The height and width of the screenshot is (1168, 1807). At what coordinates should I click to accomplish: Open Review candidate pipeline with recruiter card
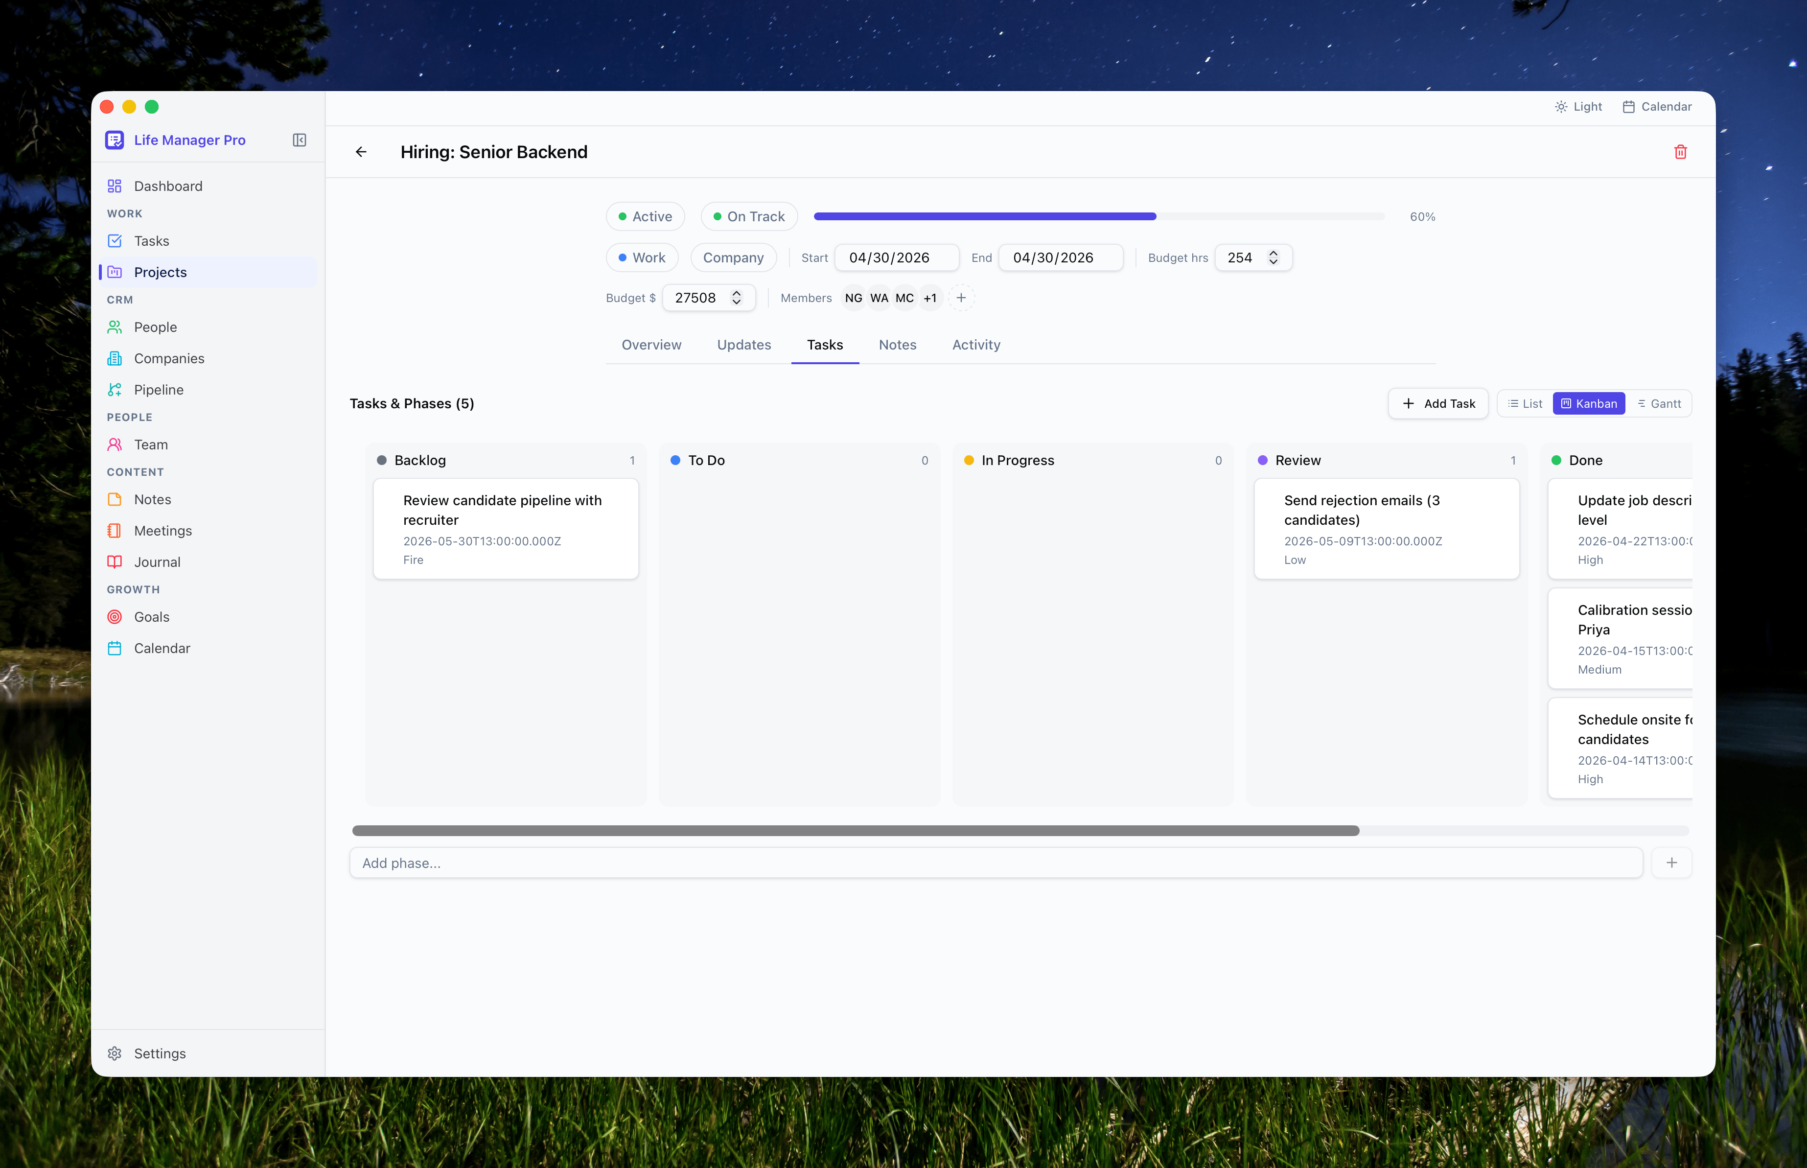pos(506,529)
